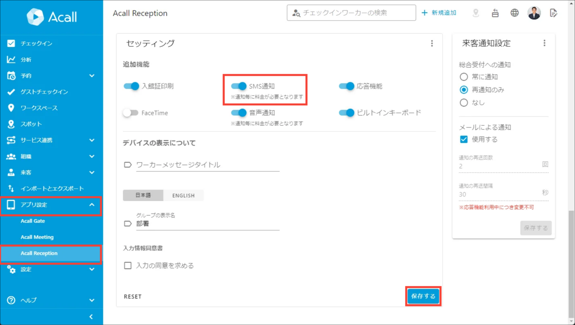Expand the 来客 submenu chevron

(x=92, y=172)
